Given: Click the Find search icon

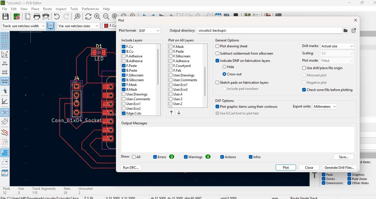Looking at the screenshot, I should 77,17.
